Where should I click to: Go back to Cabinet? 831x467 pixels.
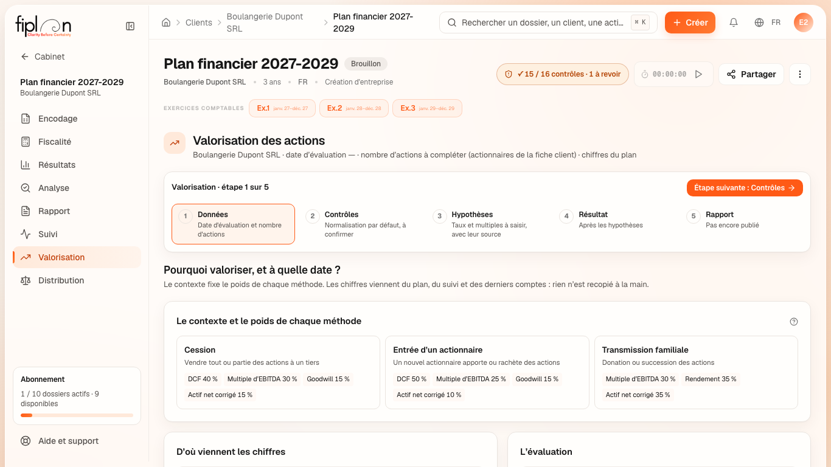pyautogui.click(x=43, y=57)
